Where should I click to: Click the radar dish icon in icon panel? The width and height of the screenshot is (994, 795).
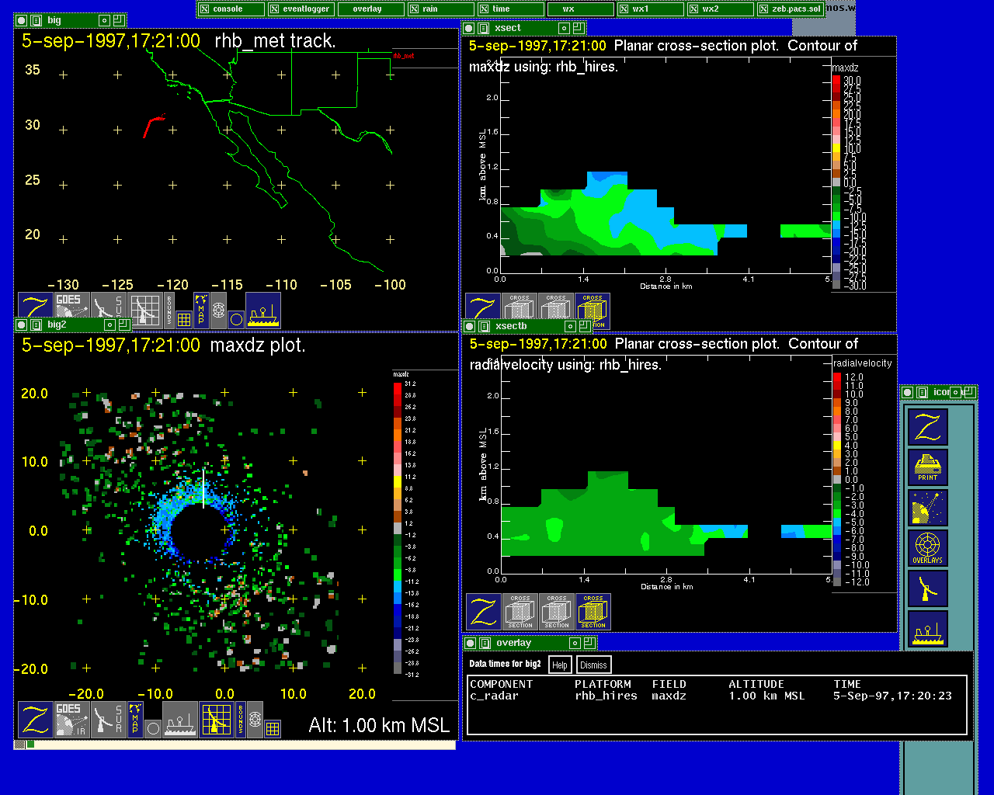click(928, 508)
